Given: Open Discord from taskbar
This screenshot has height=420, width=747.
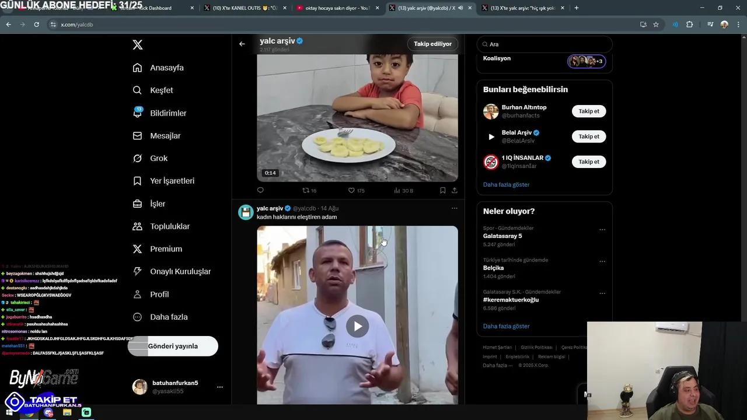Looking at the screenshot, I should [48, 412].
